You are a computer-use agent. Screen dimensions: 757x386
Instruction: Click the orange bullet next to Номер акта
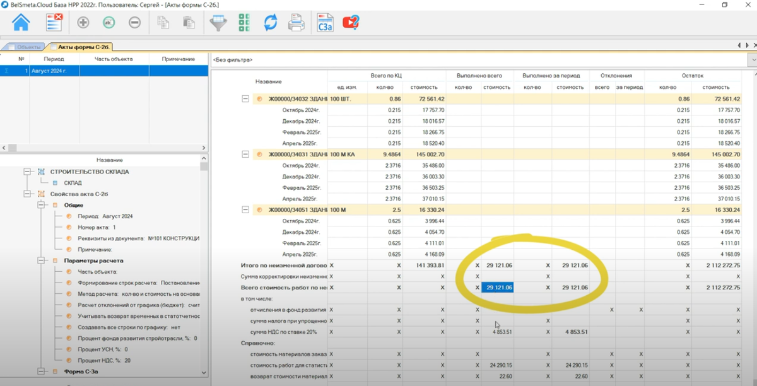[69, 227]
